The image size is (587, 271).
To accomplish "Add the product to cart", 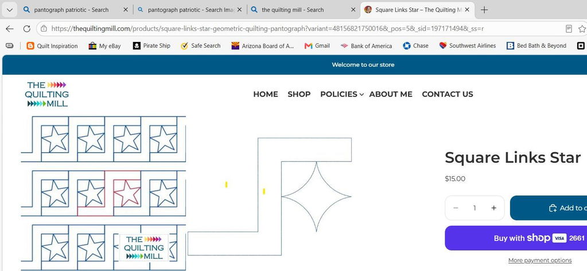I will (x=549, y=208).
